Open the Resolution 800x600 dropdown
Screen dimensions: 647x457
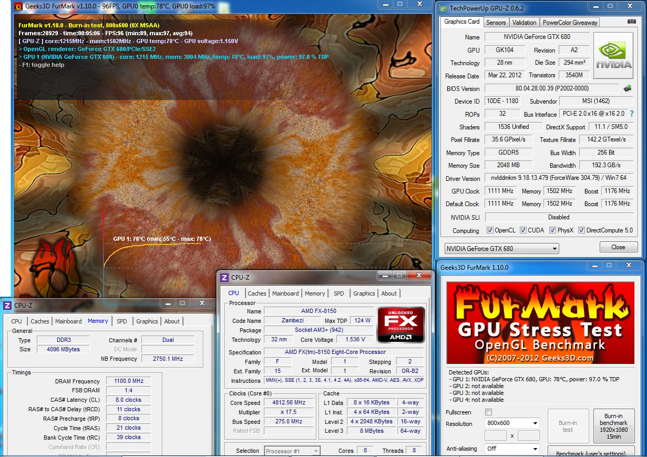[x=512, y=423]
